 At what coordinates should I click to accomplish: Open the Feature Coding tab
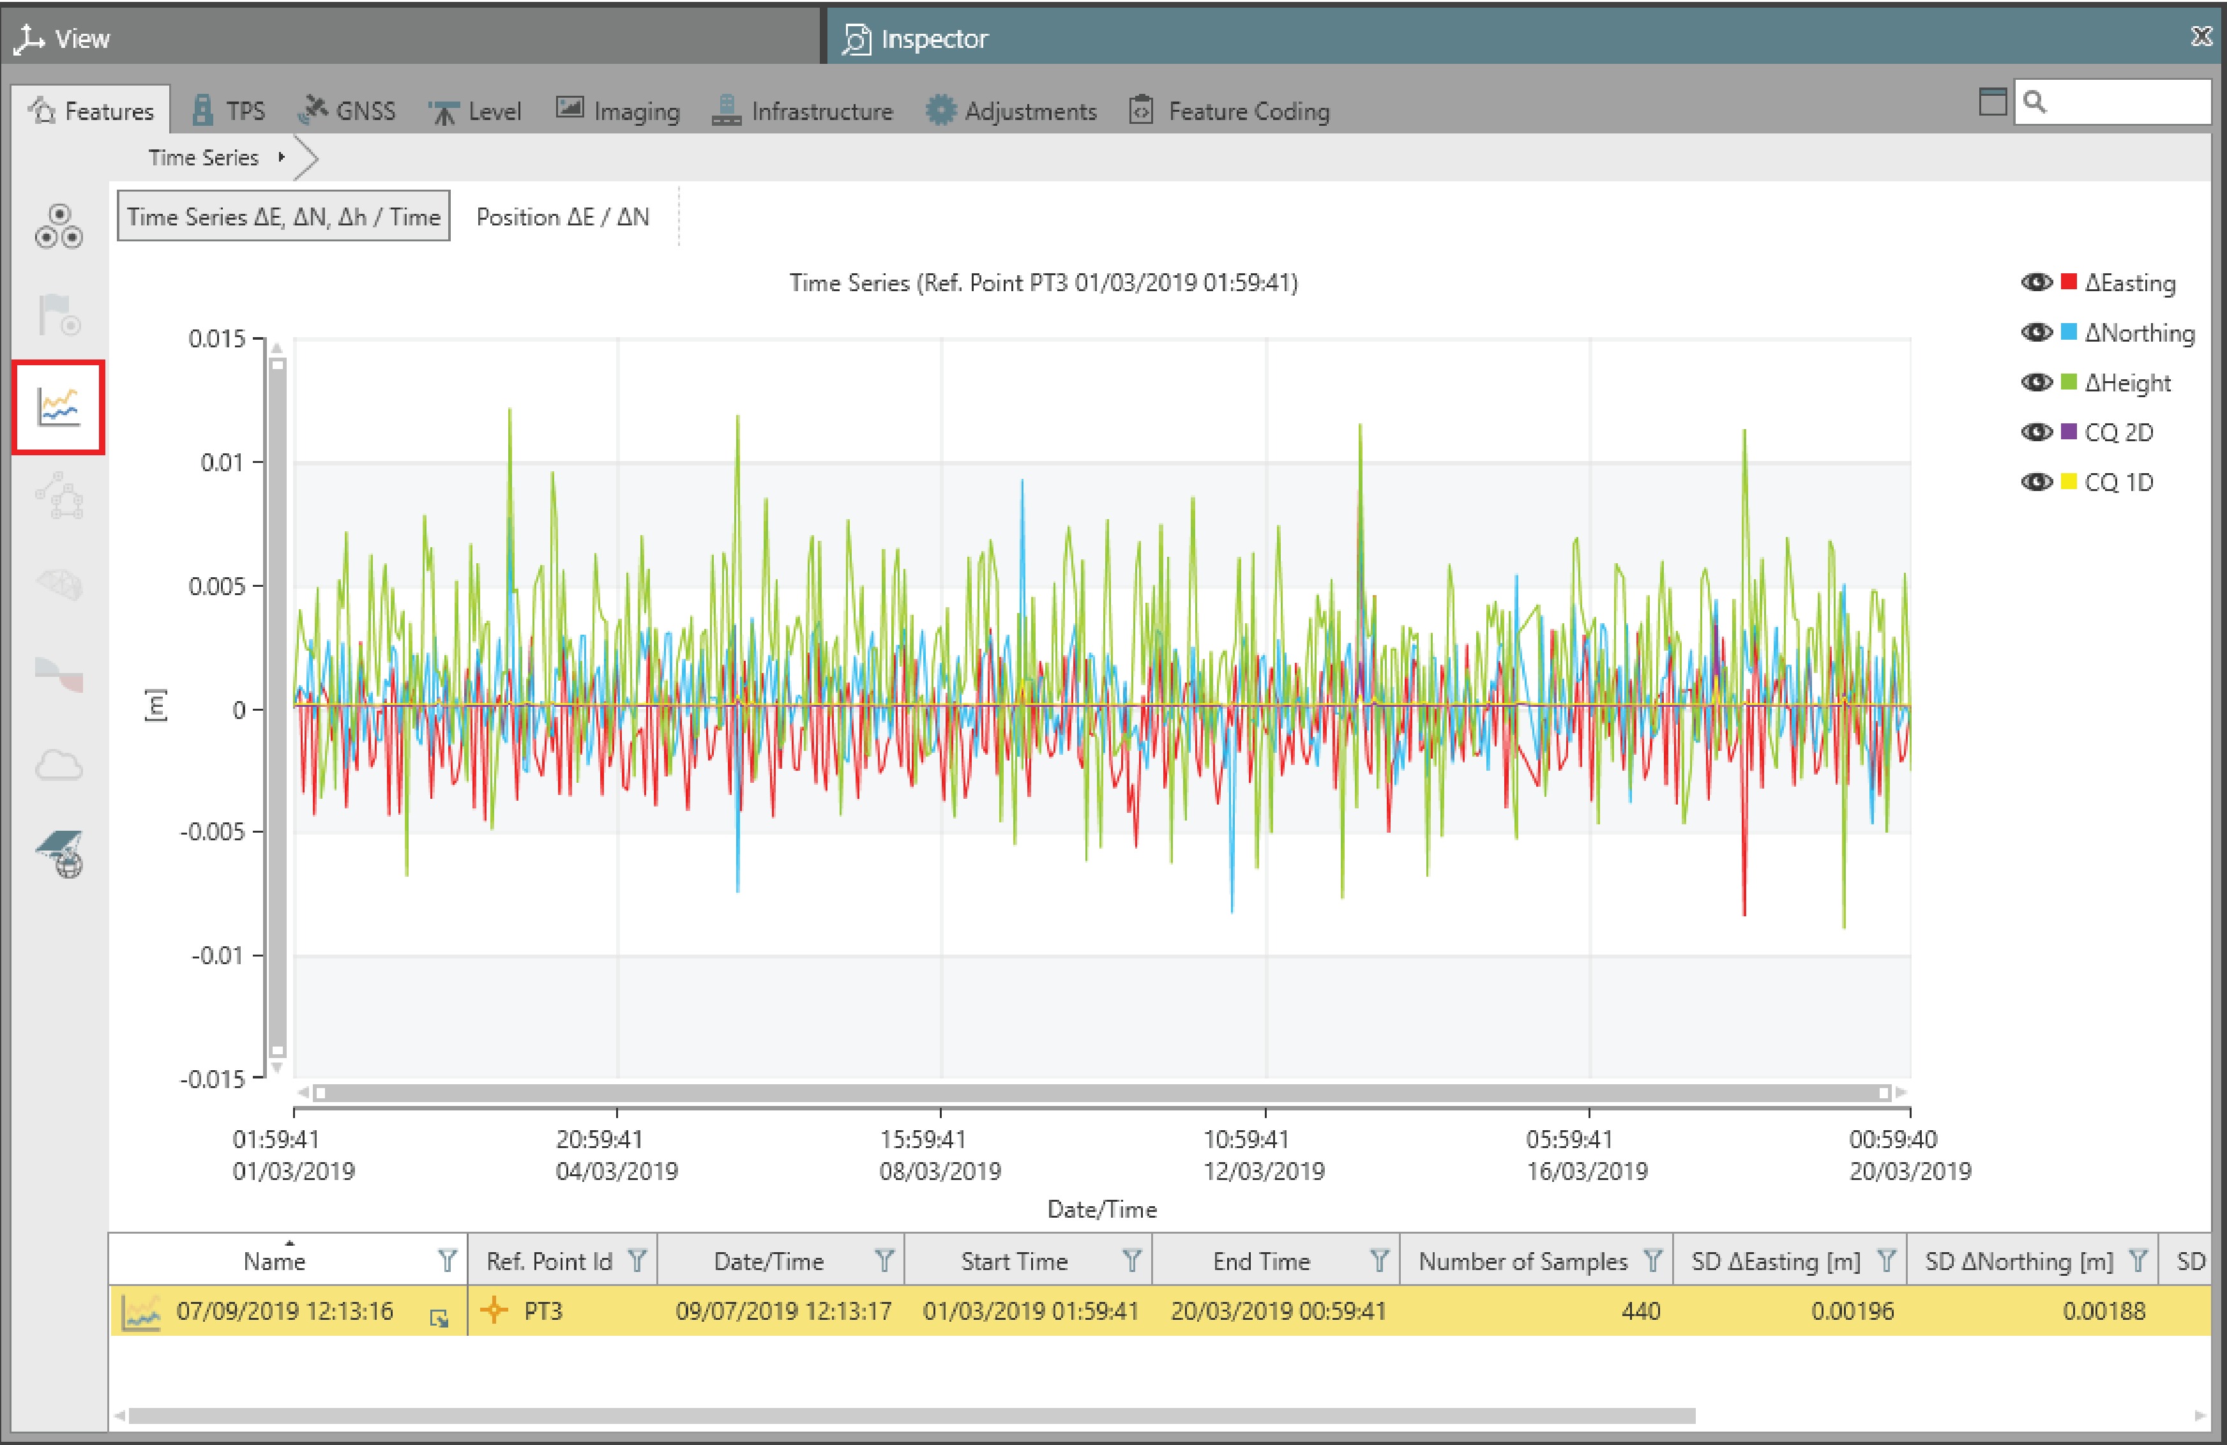click(x=1228, y=110)
